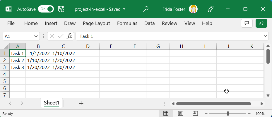Click the formula bar Enter checkmark
This screenshot has width=272, height=117.
61,36
